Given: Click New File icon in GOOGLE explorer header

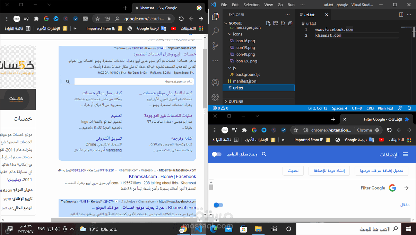Looking at the screenshot, I should click(269, 23).
